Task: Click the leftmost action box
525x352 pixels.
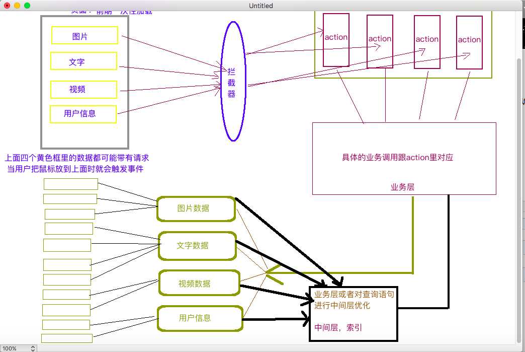Action: pyautogui.click(x=336, y=40)
